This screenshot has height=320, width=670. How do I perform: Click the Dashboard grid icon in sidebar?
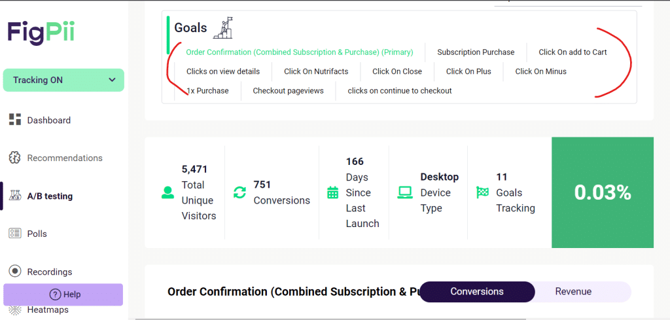(14, 120)
